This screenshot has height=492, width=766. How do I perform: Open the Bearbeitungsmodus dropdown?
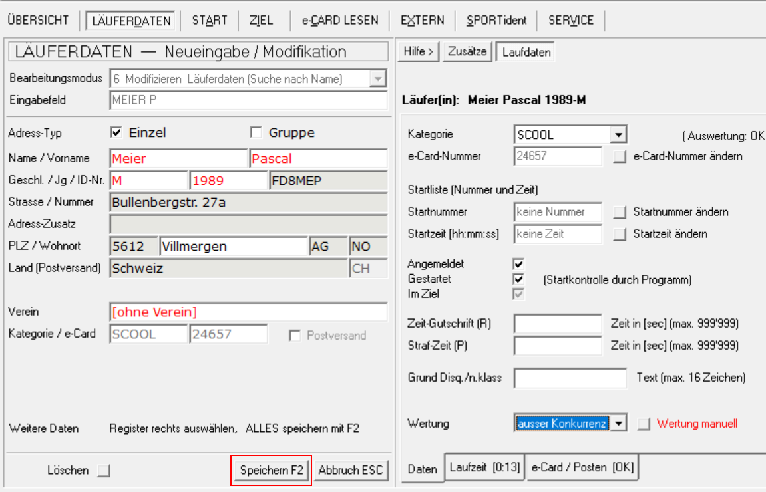[x=378, y=79]
